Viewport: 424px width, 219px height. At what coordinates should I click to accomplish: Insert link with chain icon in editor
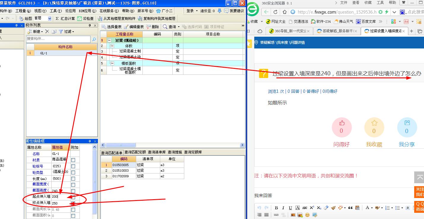[x=276, y=215]
